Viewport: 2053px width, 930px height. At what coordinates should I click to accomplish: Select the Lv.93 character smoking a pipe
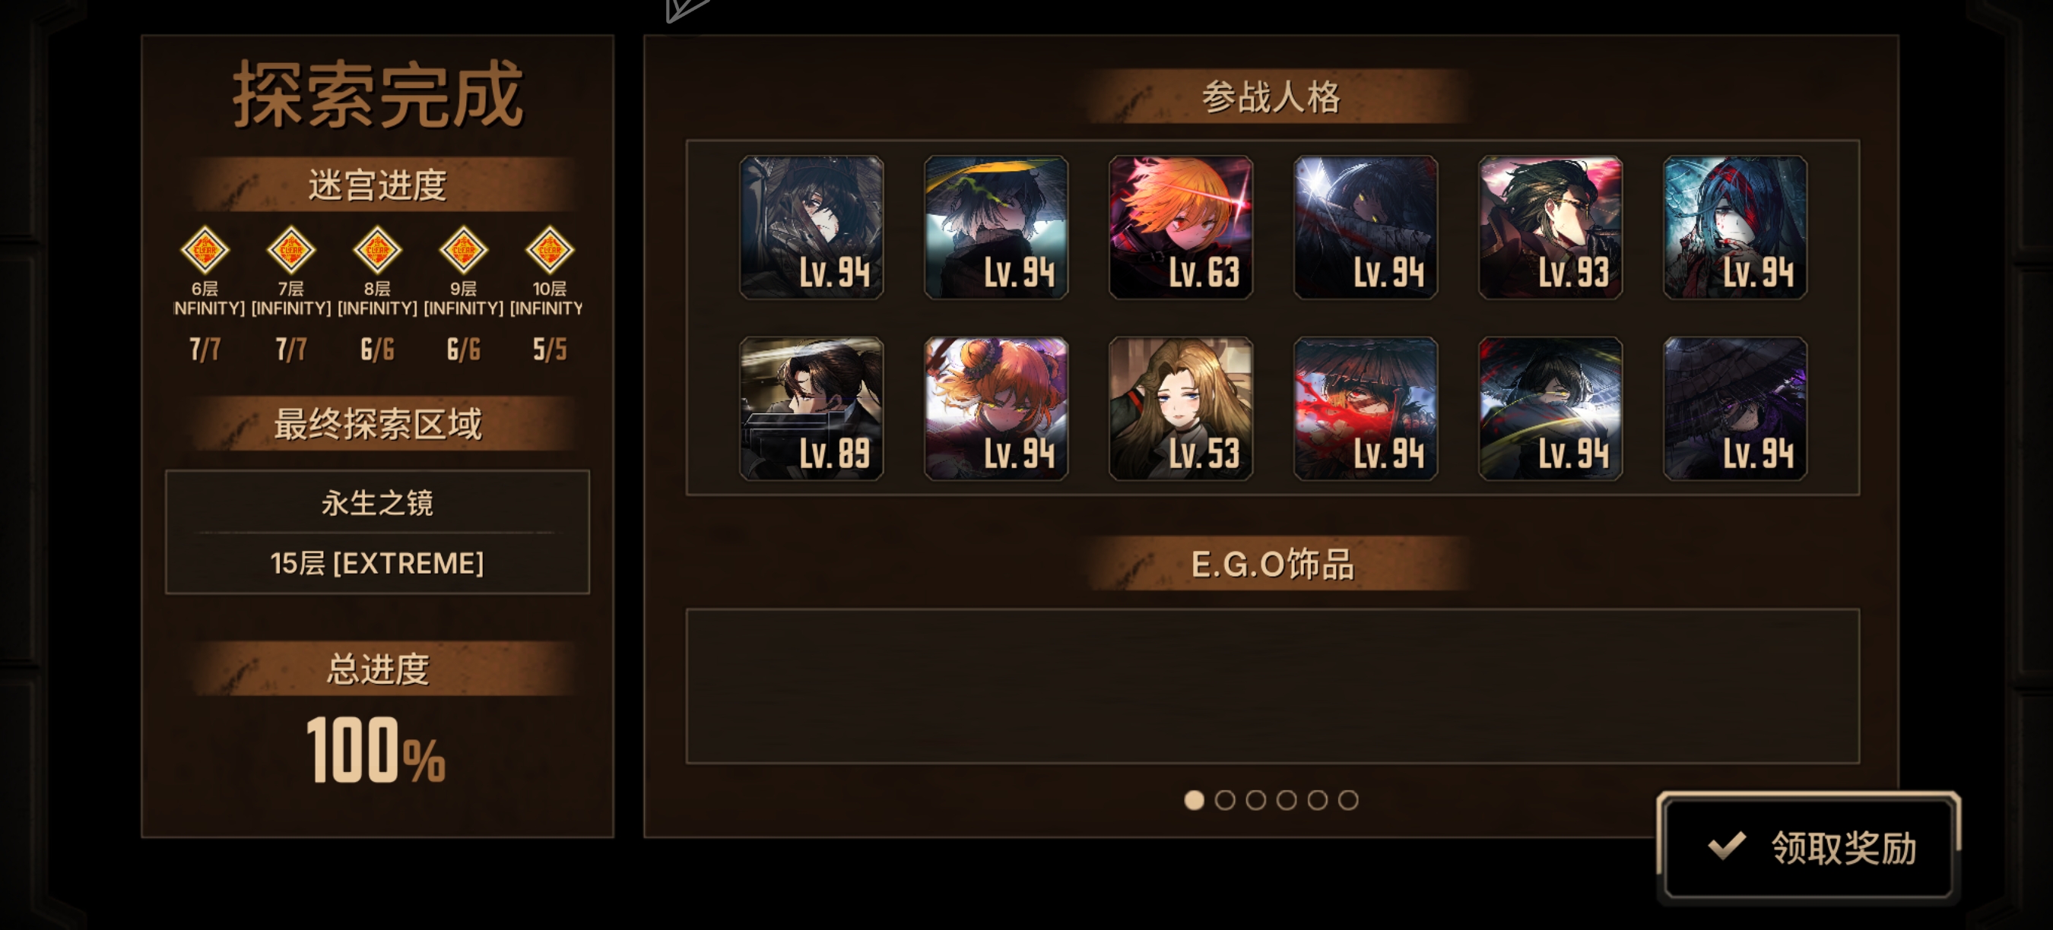coord(1550,228)
